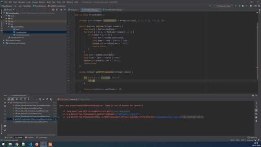Collapse the PrimeNumbersTest results root node
The image size is (261, 147).
(x=9, y=102)
